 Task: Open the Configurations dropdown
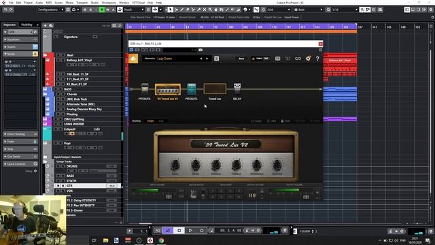point(50,10)
